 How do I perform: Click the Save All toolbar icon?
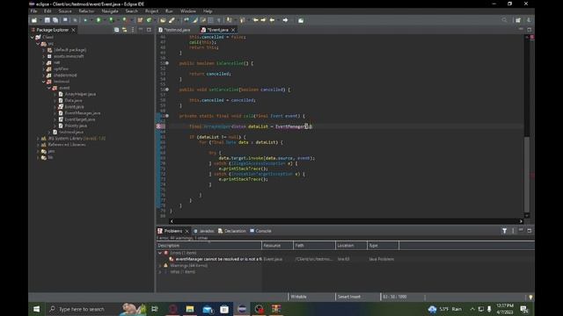tap(55, 20)
